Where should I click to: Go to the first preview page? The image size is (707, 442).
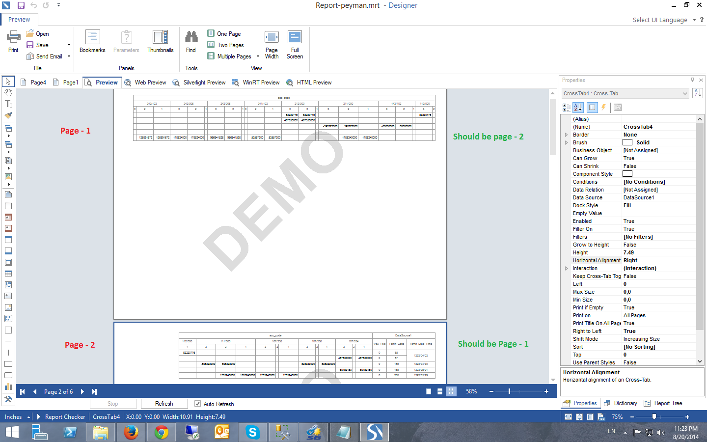pos(22,391)
